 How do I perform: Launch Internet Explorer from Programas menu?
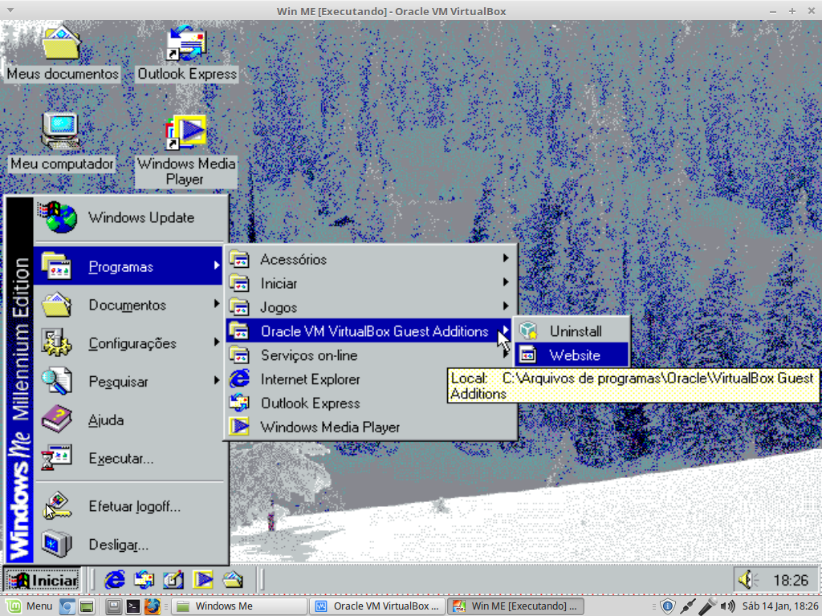coord(371,379)
